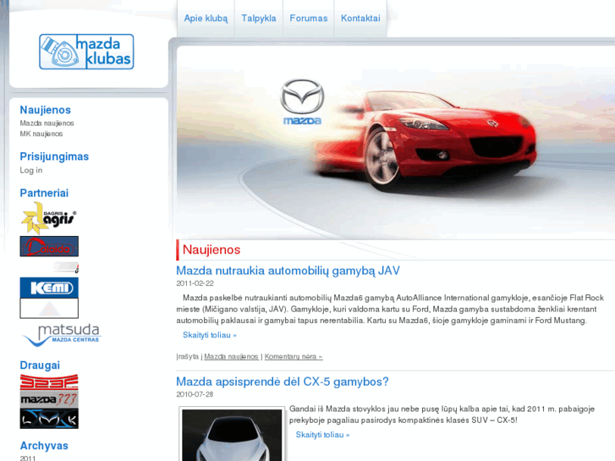Open the Komentarų nėra comments link
The width and height of the screenshot is (615, 461).
click(294, 357)
